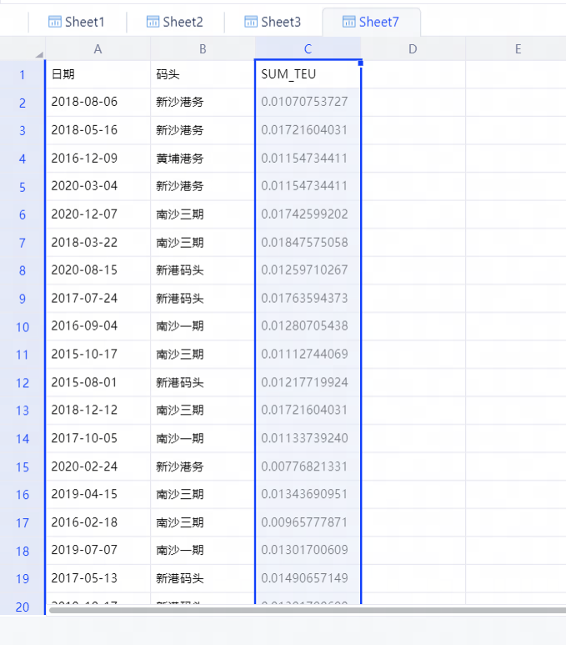Click the column D header
566x645 pixels.
(x=413, y=49)
